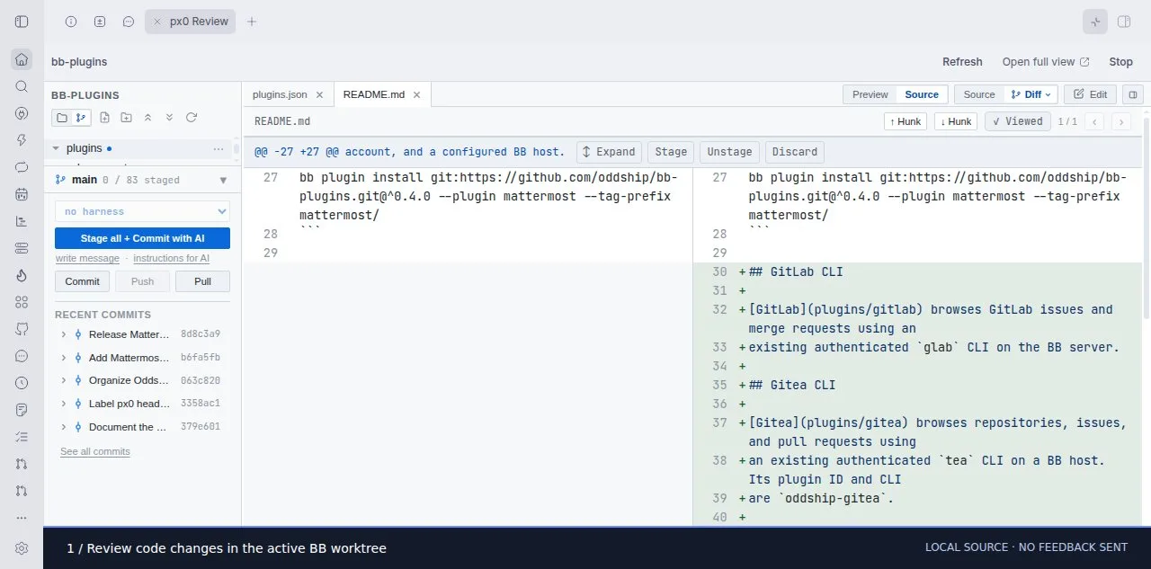Toggle the collapse arrows icon at top right
1151x569 pixels.
[x=1095, y=22]
